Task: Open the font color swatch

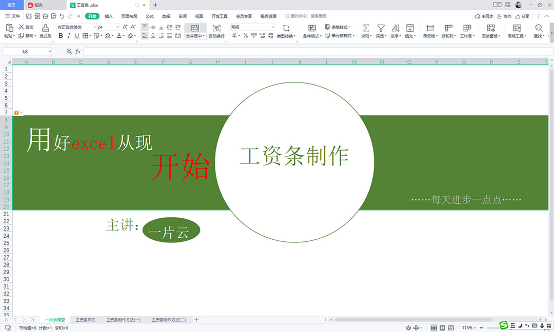Action: [x=120, y=36]
